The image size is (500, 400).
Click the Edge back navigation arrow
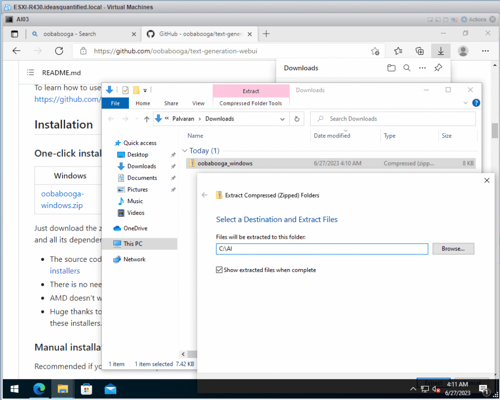tap(16, 51)
